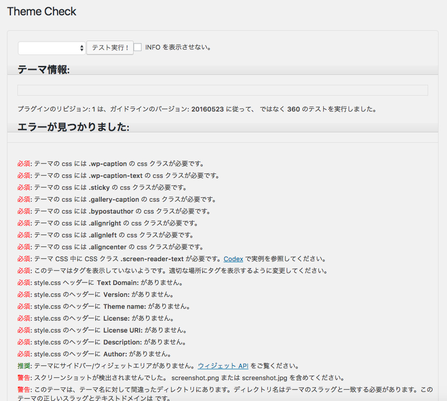The image size is (447, 401).
Task: Click the .sticky class required error line
Action: coord(102,187)
